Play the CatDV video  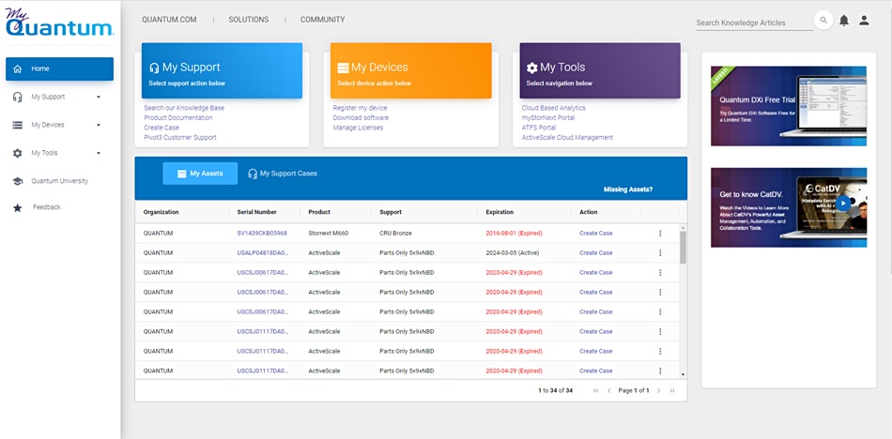pos(844,203)
